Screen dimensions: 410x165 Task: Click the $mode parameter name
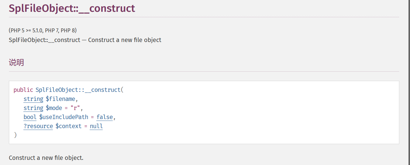[x=54, y=108]
